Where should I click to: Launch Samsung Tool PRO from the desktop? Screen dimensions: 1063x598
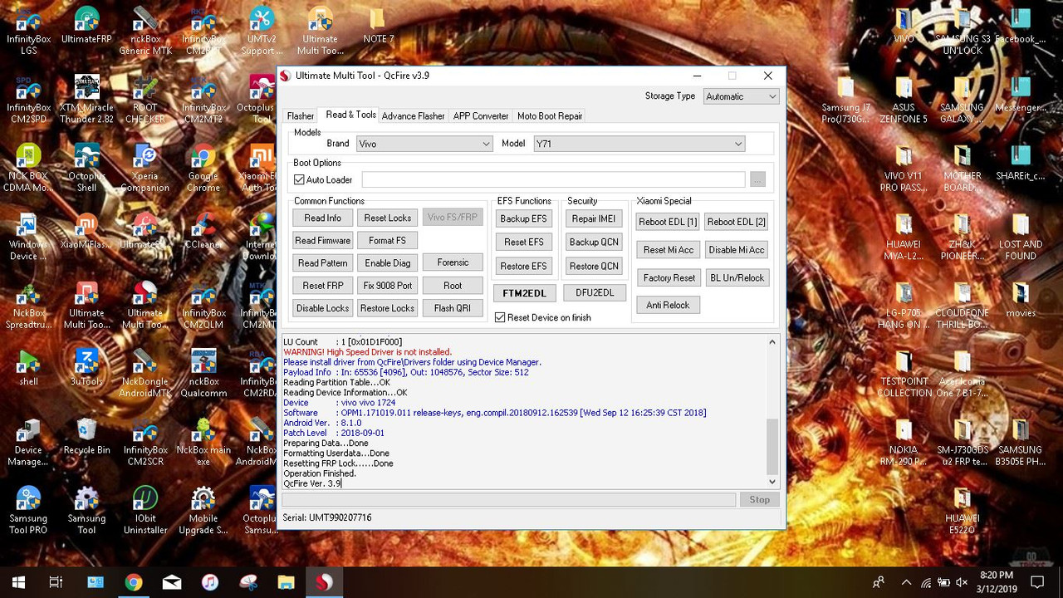tap(28, 511)
